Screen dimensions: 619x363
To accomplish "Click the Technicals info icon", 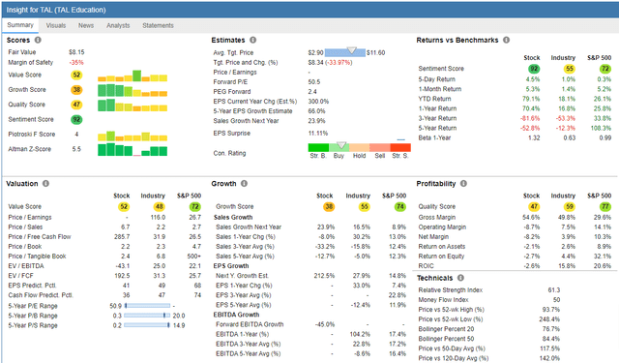I will pyautogui.click(x=460, y=278).
